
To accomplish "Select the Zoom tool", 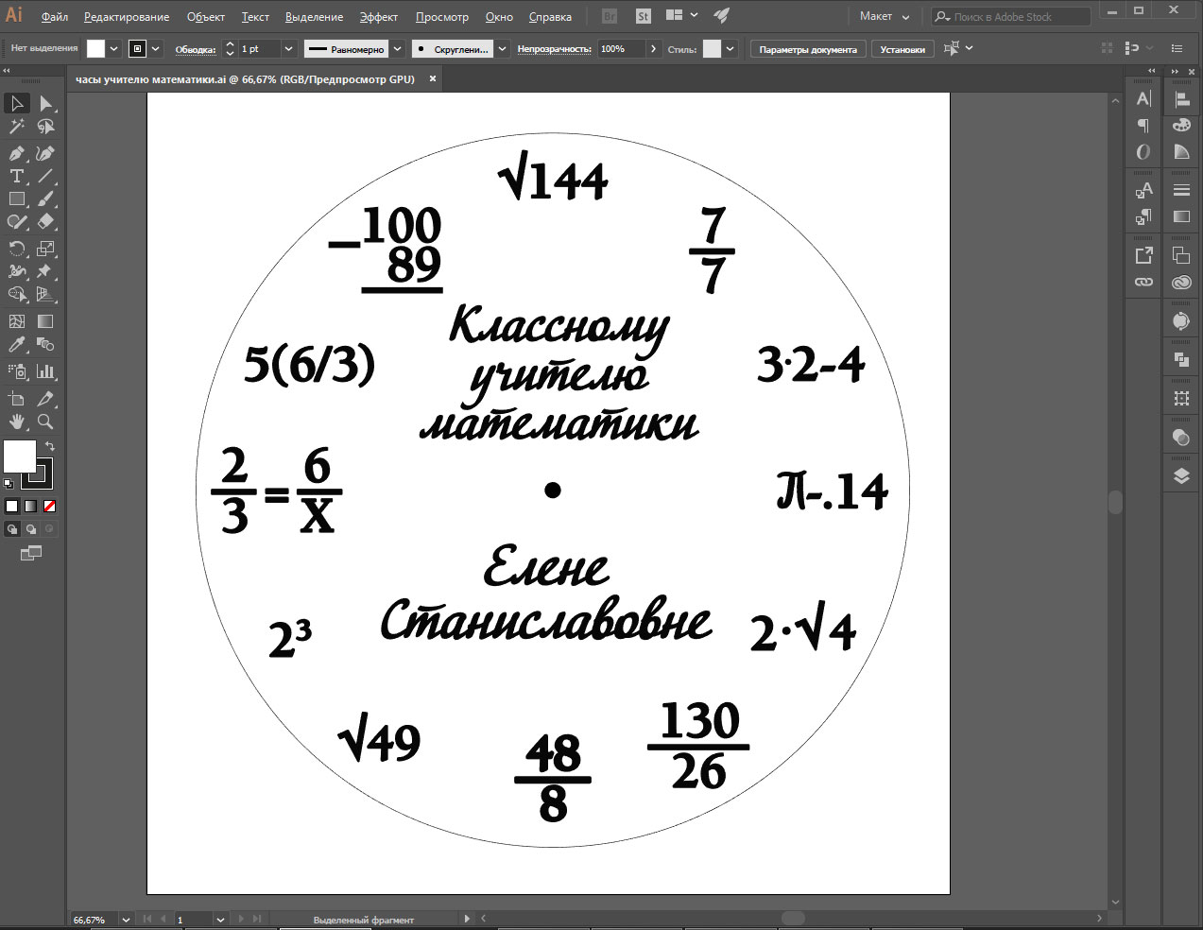I will point(44,422).
